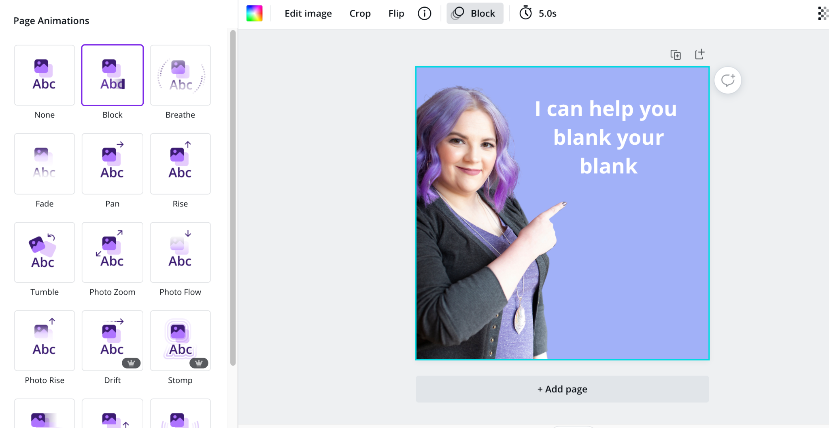The width and height of the screenshot is (829, 428).
Task: Choose the Photo Flow animation
Action: pos(181,252)
